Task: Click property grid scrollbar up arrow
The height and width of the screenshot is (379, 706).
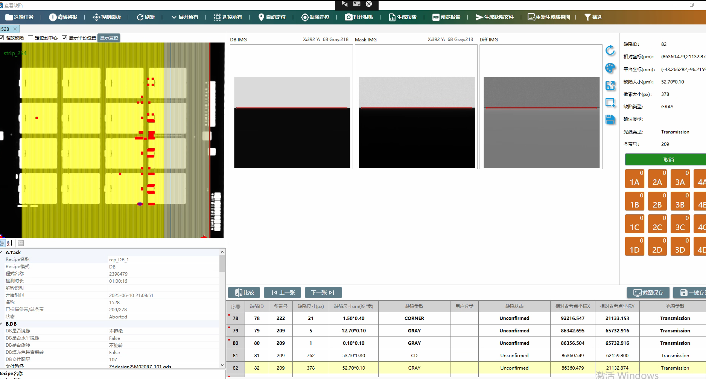Action: click(x=222, y=252)
